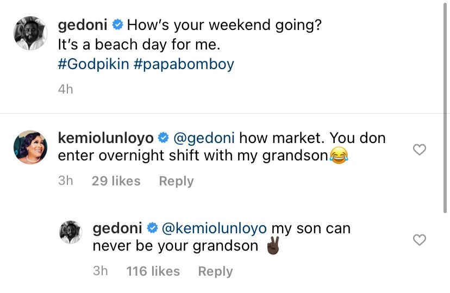The image size is (450, 293).
Task: Click the 4h timestamp under the caption
Action: pyautogui.click(x=65, y=89)
